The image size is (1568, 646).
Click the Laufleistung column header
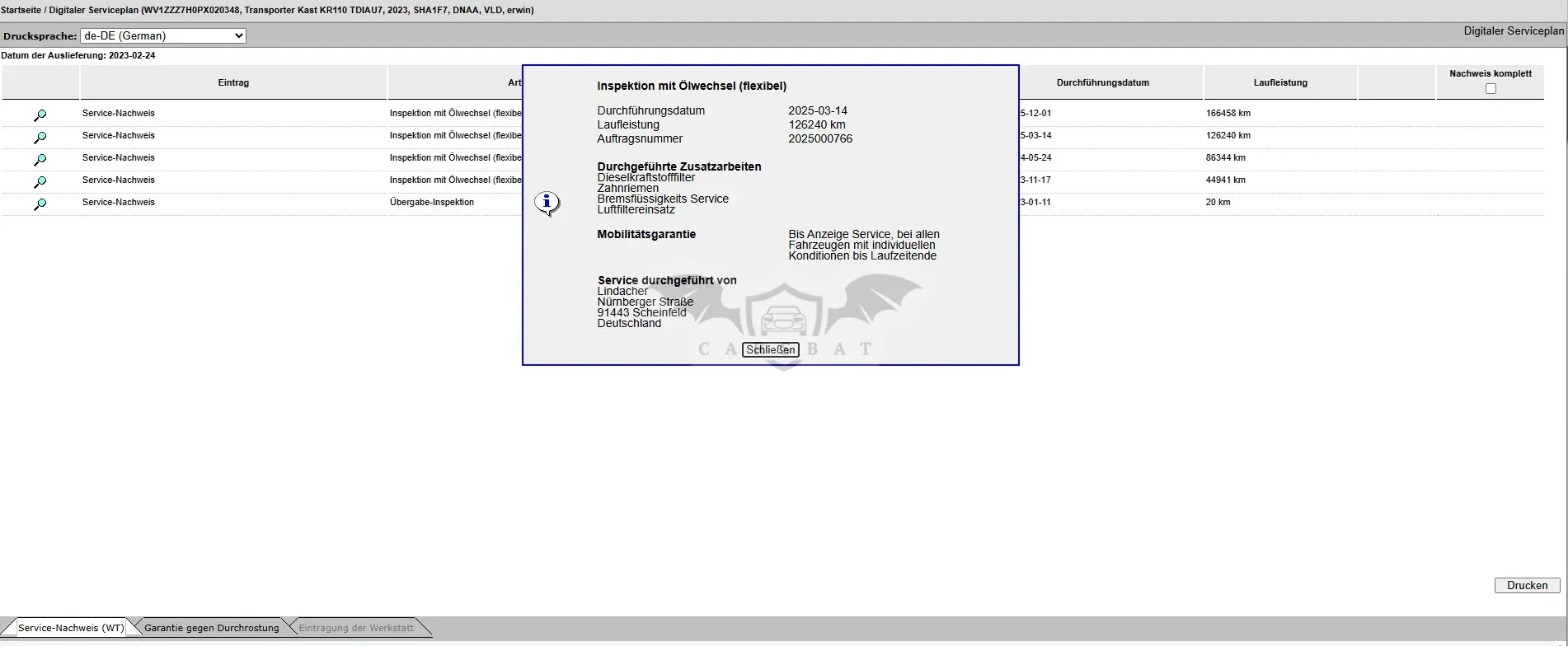coord(1280,82)
